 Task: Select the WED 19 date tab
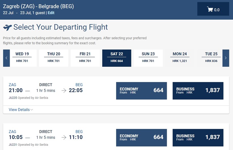click(22, 58)
